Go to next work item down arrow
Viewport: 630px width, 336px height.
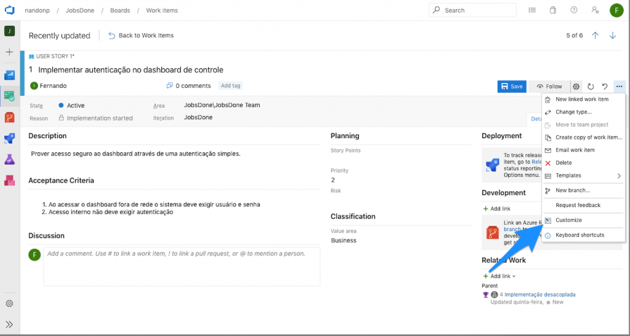pos(613,35)
